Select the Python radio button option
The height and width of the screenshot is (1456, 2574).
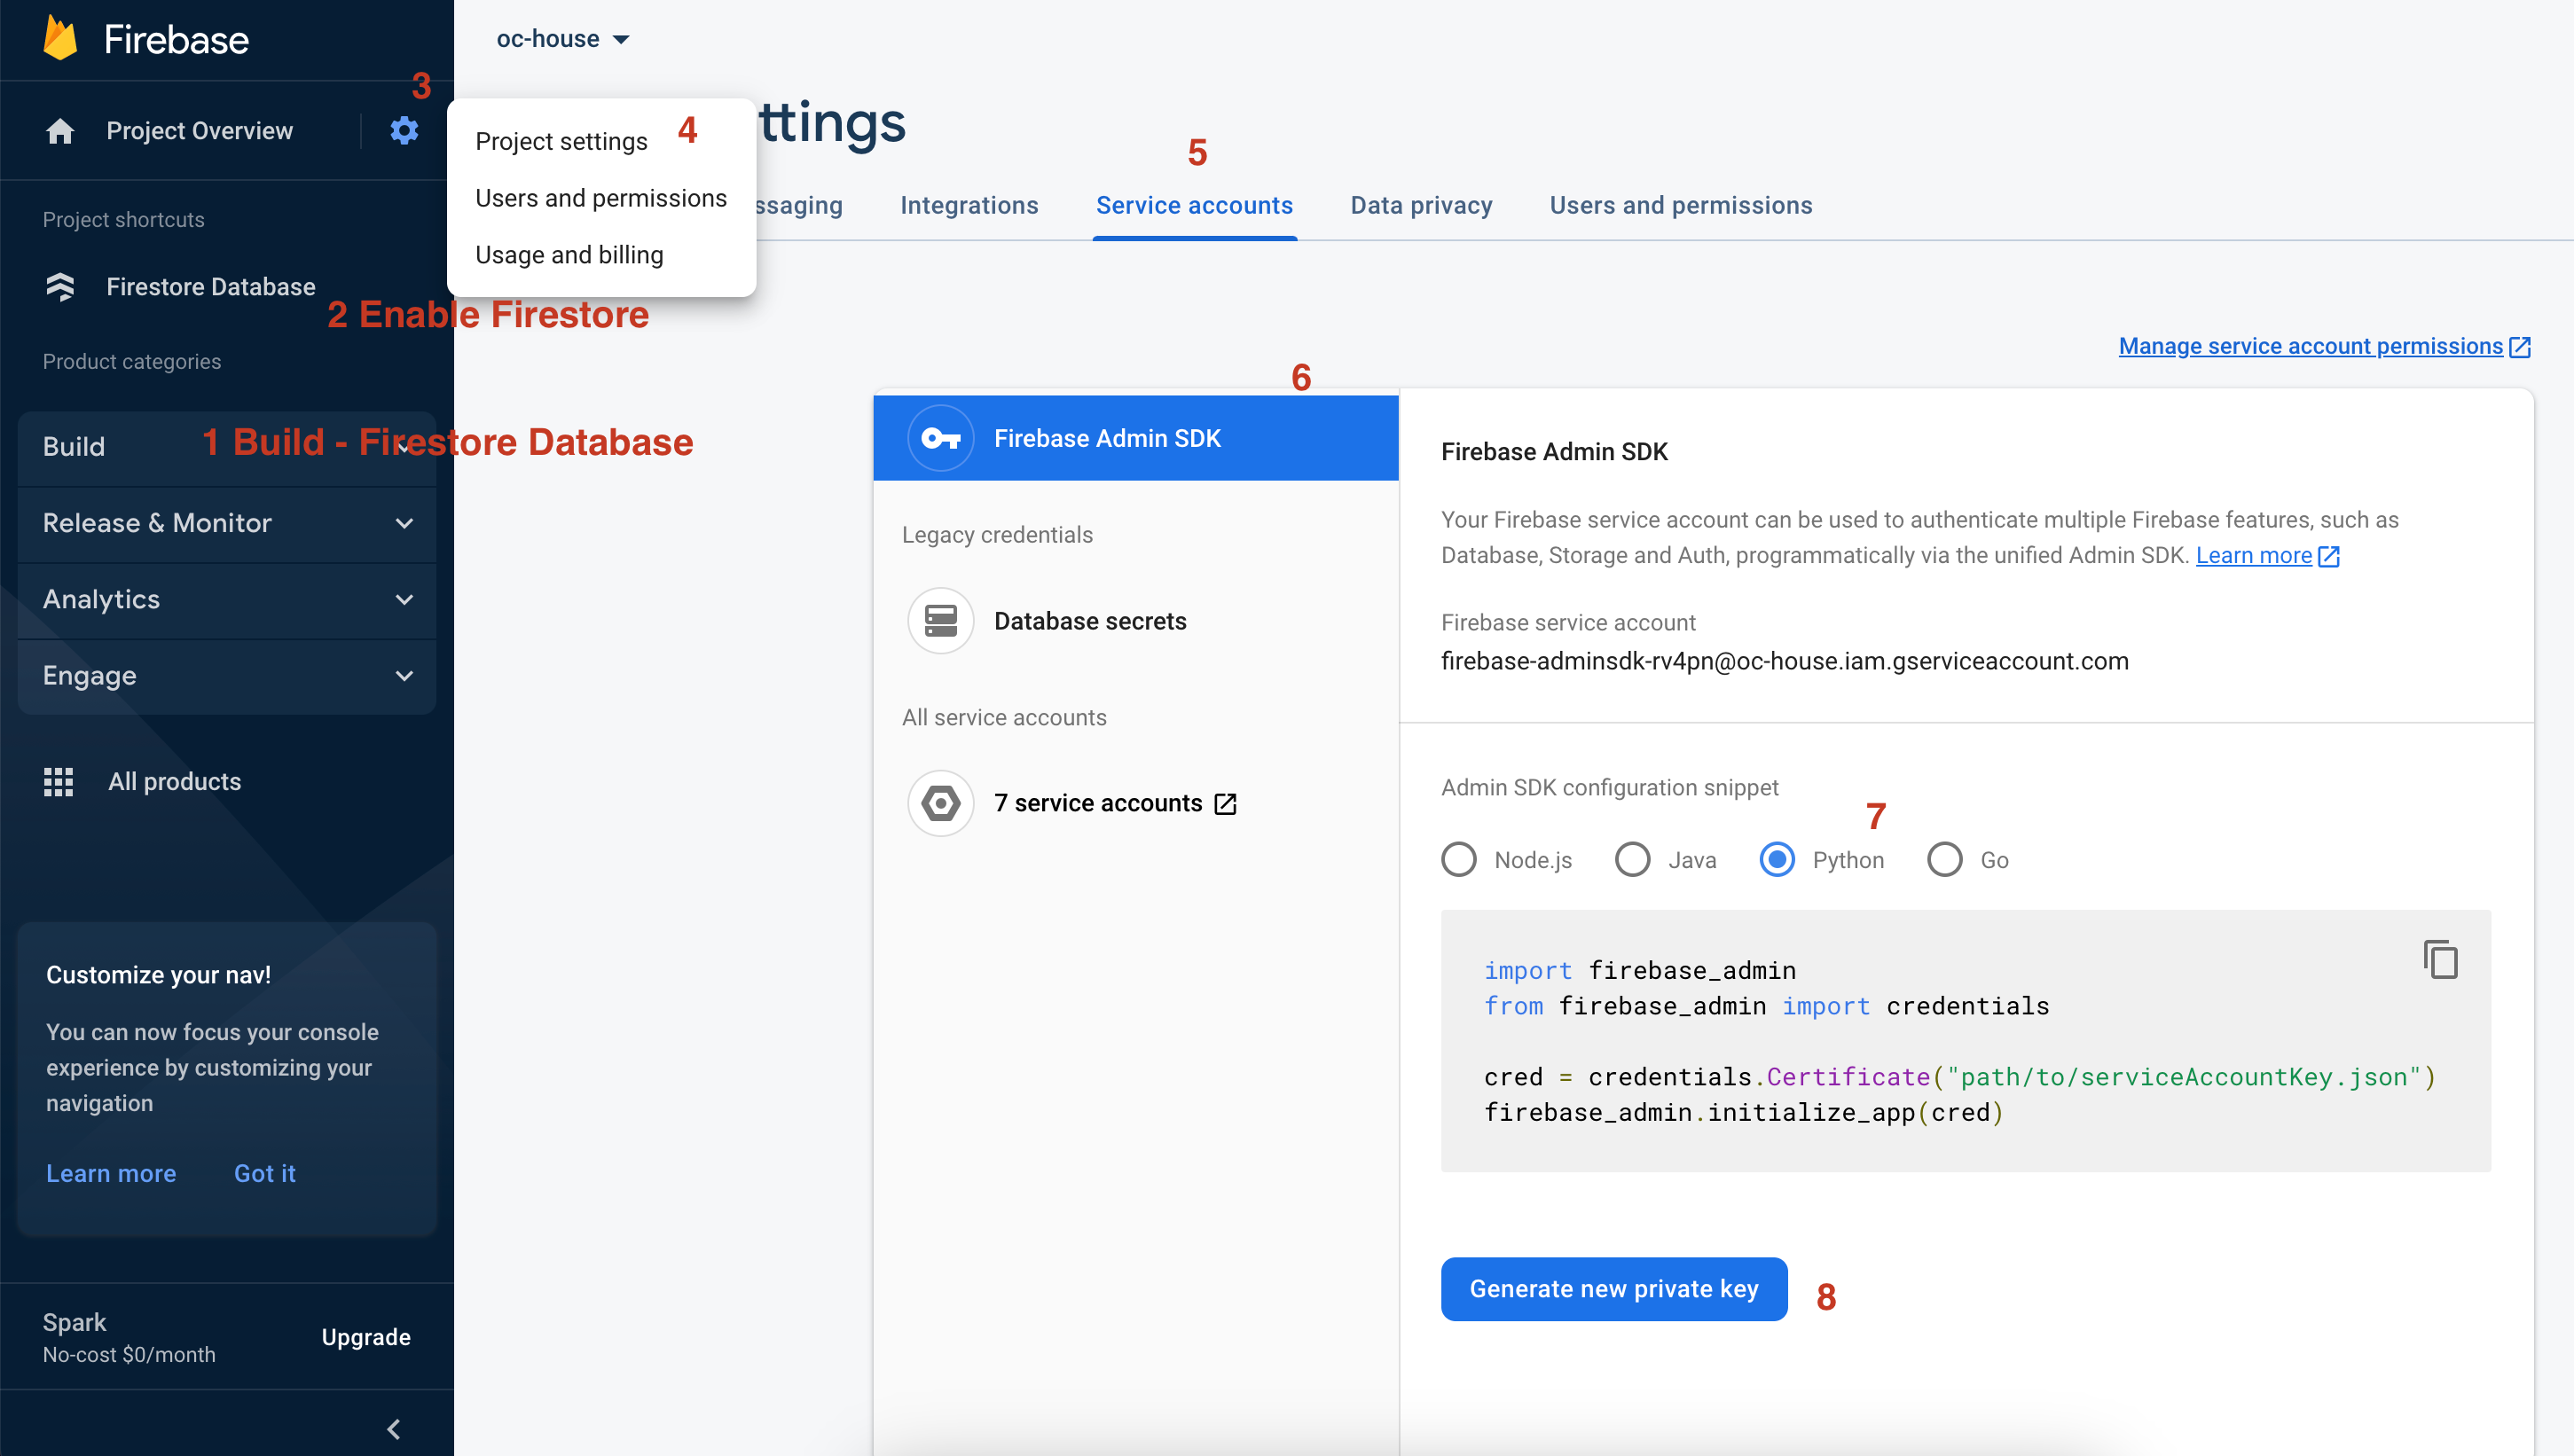click(1778, 860)
